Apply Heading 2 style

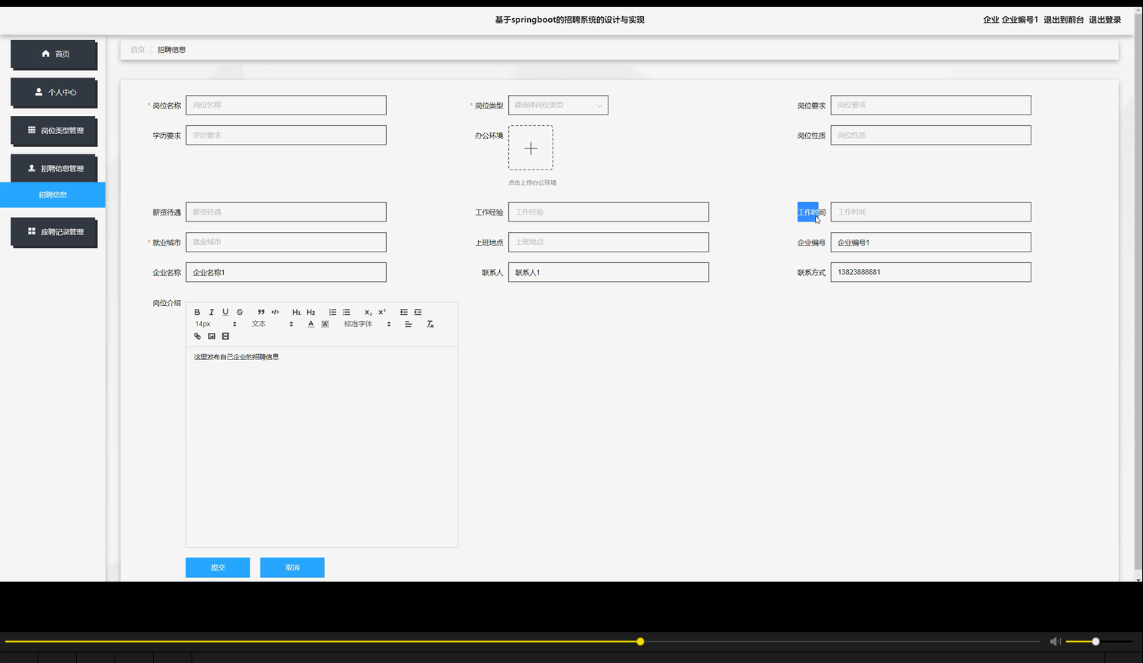point(311,312)
